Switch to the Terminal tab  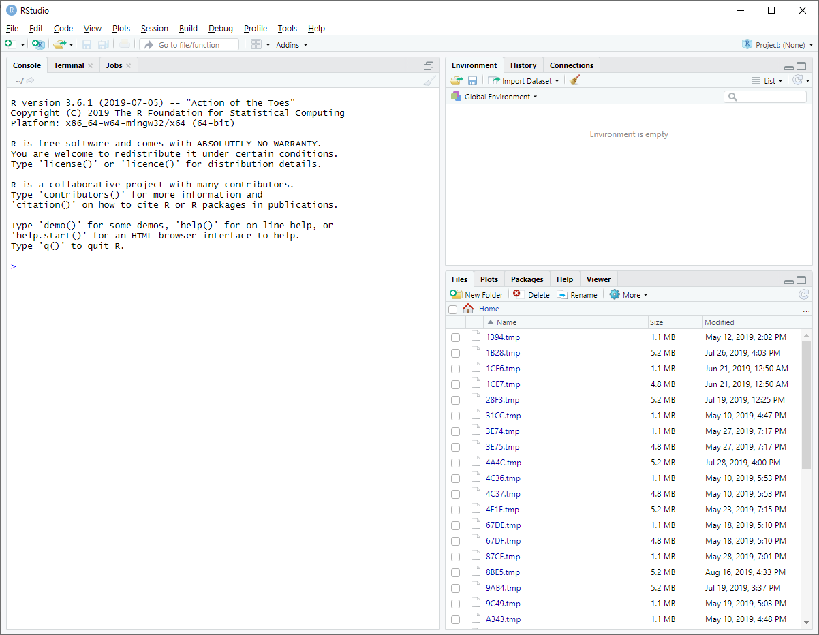click(x=69, y=65)
